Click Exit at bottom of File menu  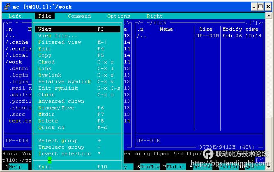[45, 167]
